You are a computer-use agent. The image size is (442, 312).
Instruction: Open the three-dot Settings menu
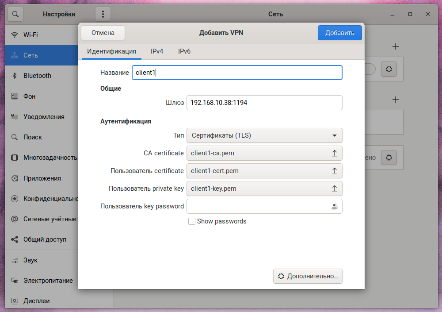pos(103,14)
